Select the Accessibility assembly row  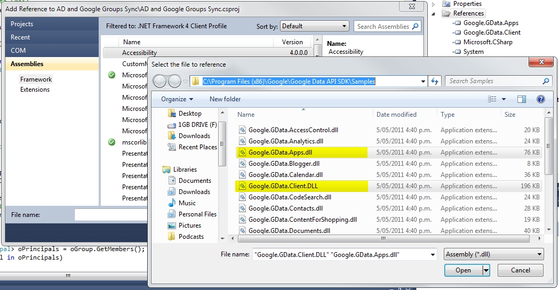click(208, 53)
